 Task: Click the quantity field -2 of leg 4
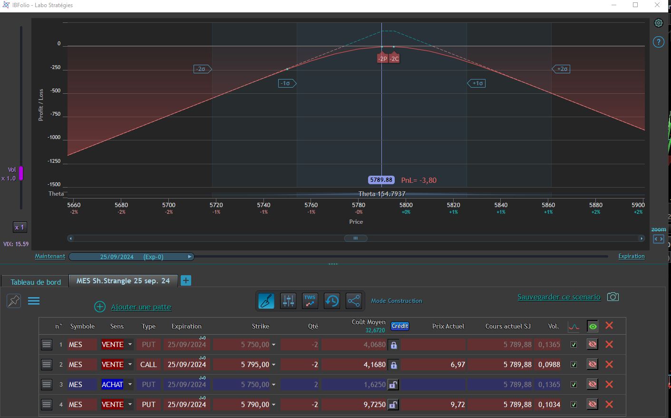(x=300, y=405)
